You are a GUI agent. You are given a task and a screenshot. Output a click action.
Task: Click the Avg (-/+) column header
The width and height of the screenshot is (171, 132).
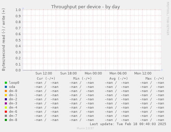pos(118,79)
